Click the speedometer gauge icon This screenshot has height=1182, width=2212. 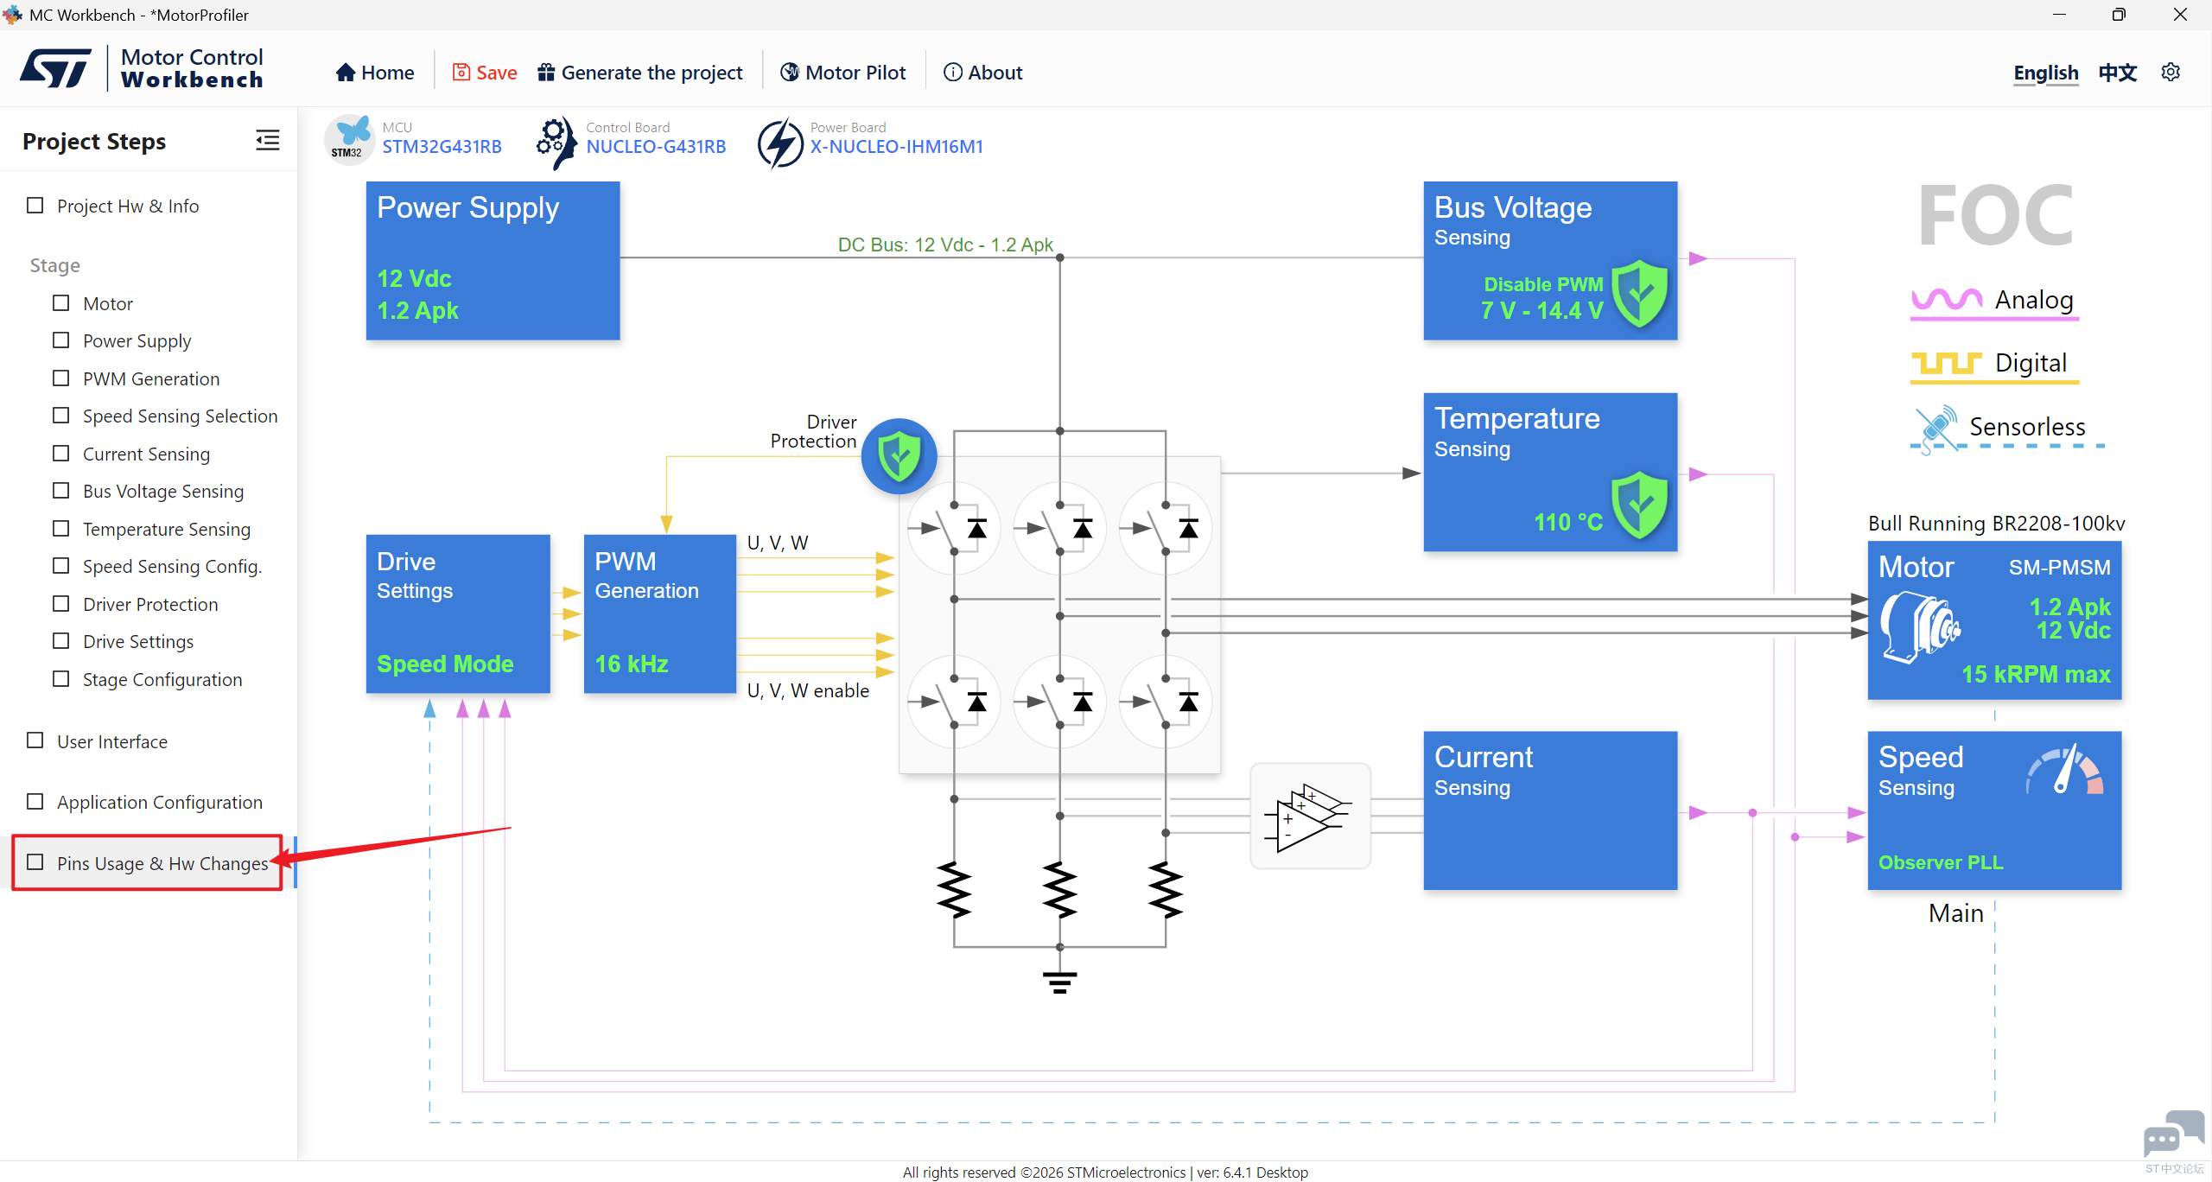2065,770
